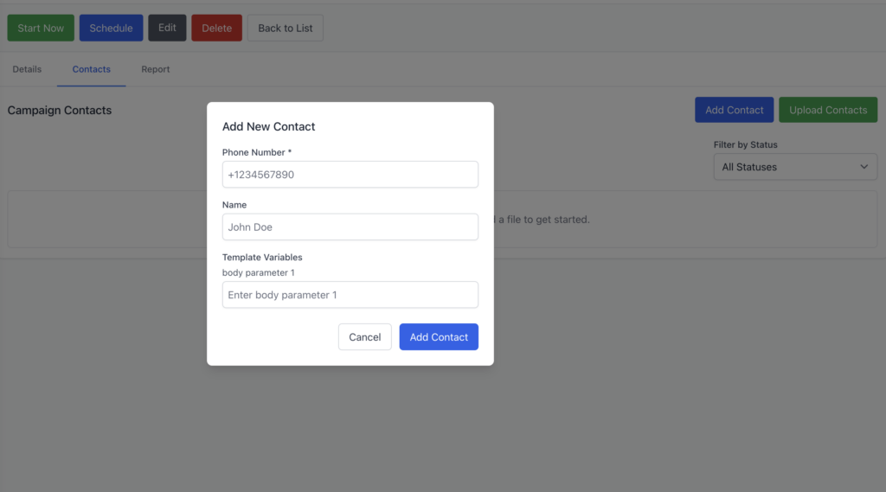Cancel the Add New Contact dialog
This screenshot has width=886, height=492.
364,337
